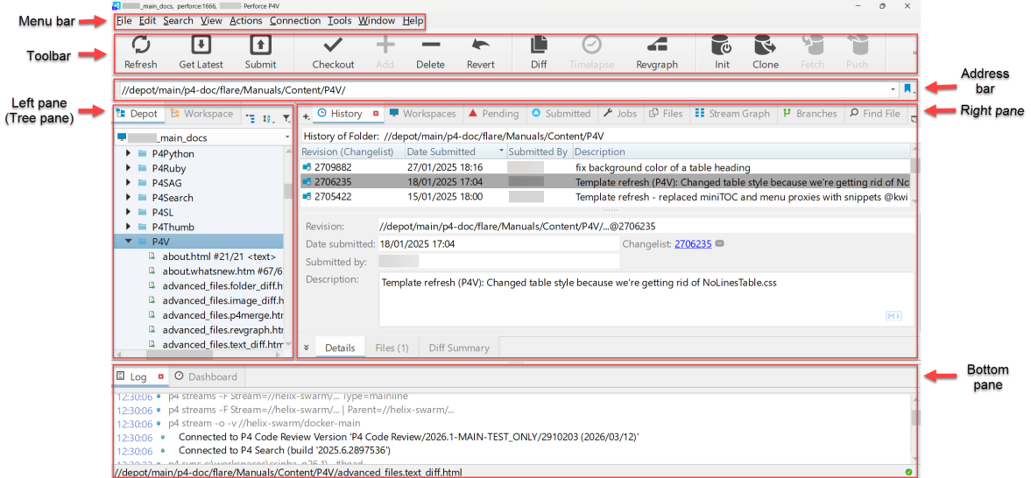The image size is (1031, 478).
Task: Open the Connection menu
Action: pos(295,20)
